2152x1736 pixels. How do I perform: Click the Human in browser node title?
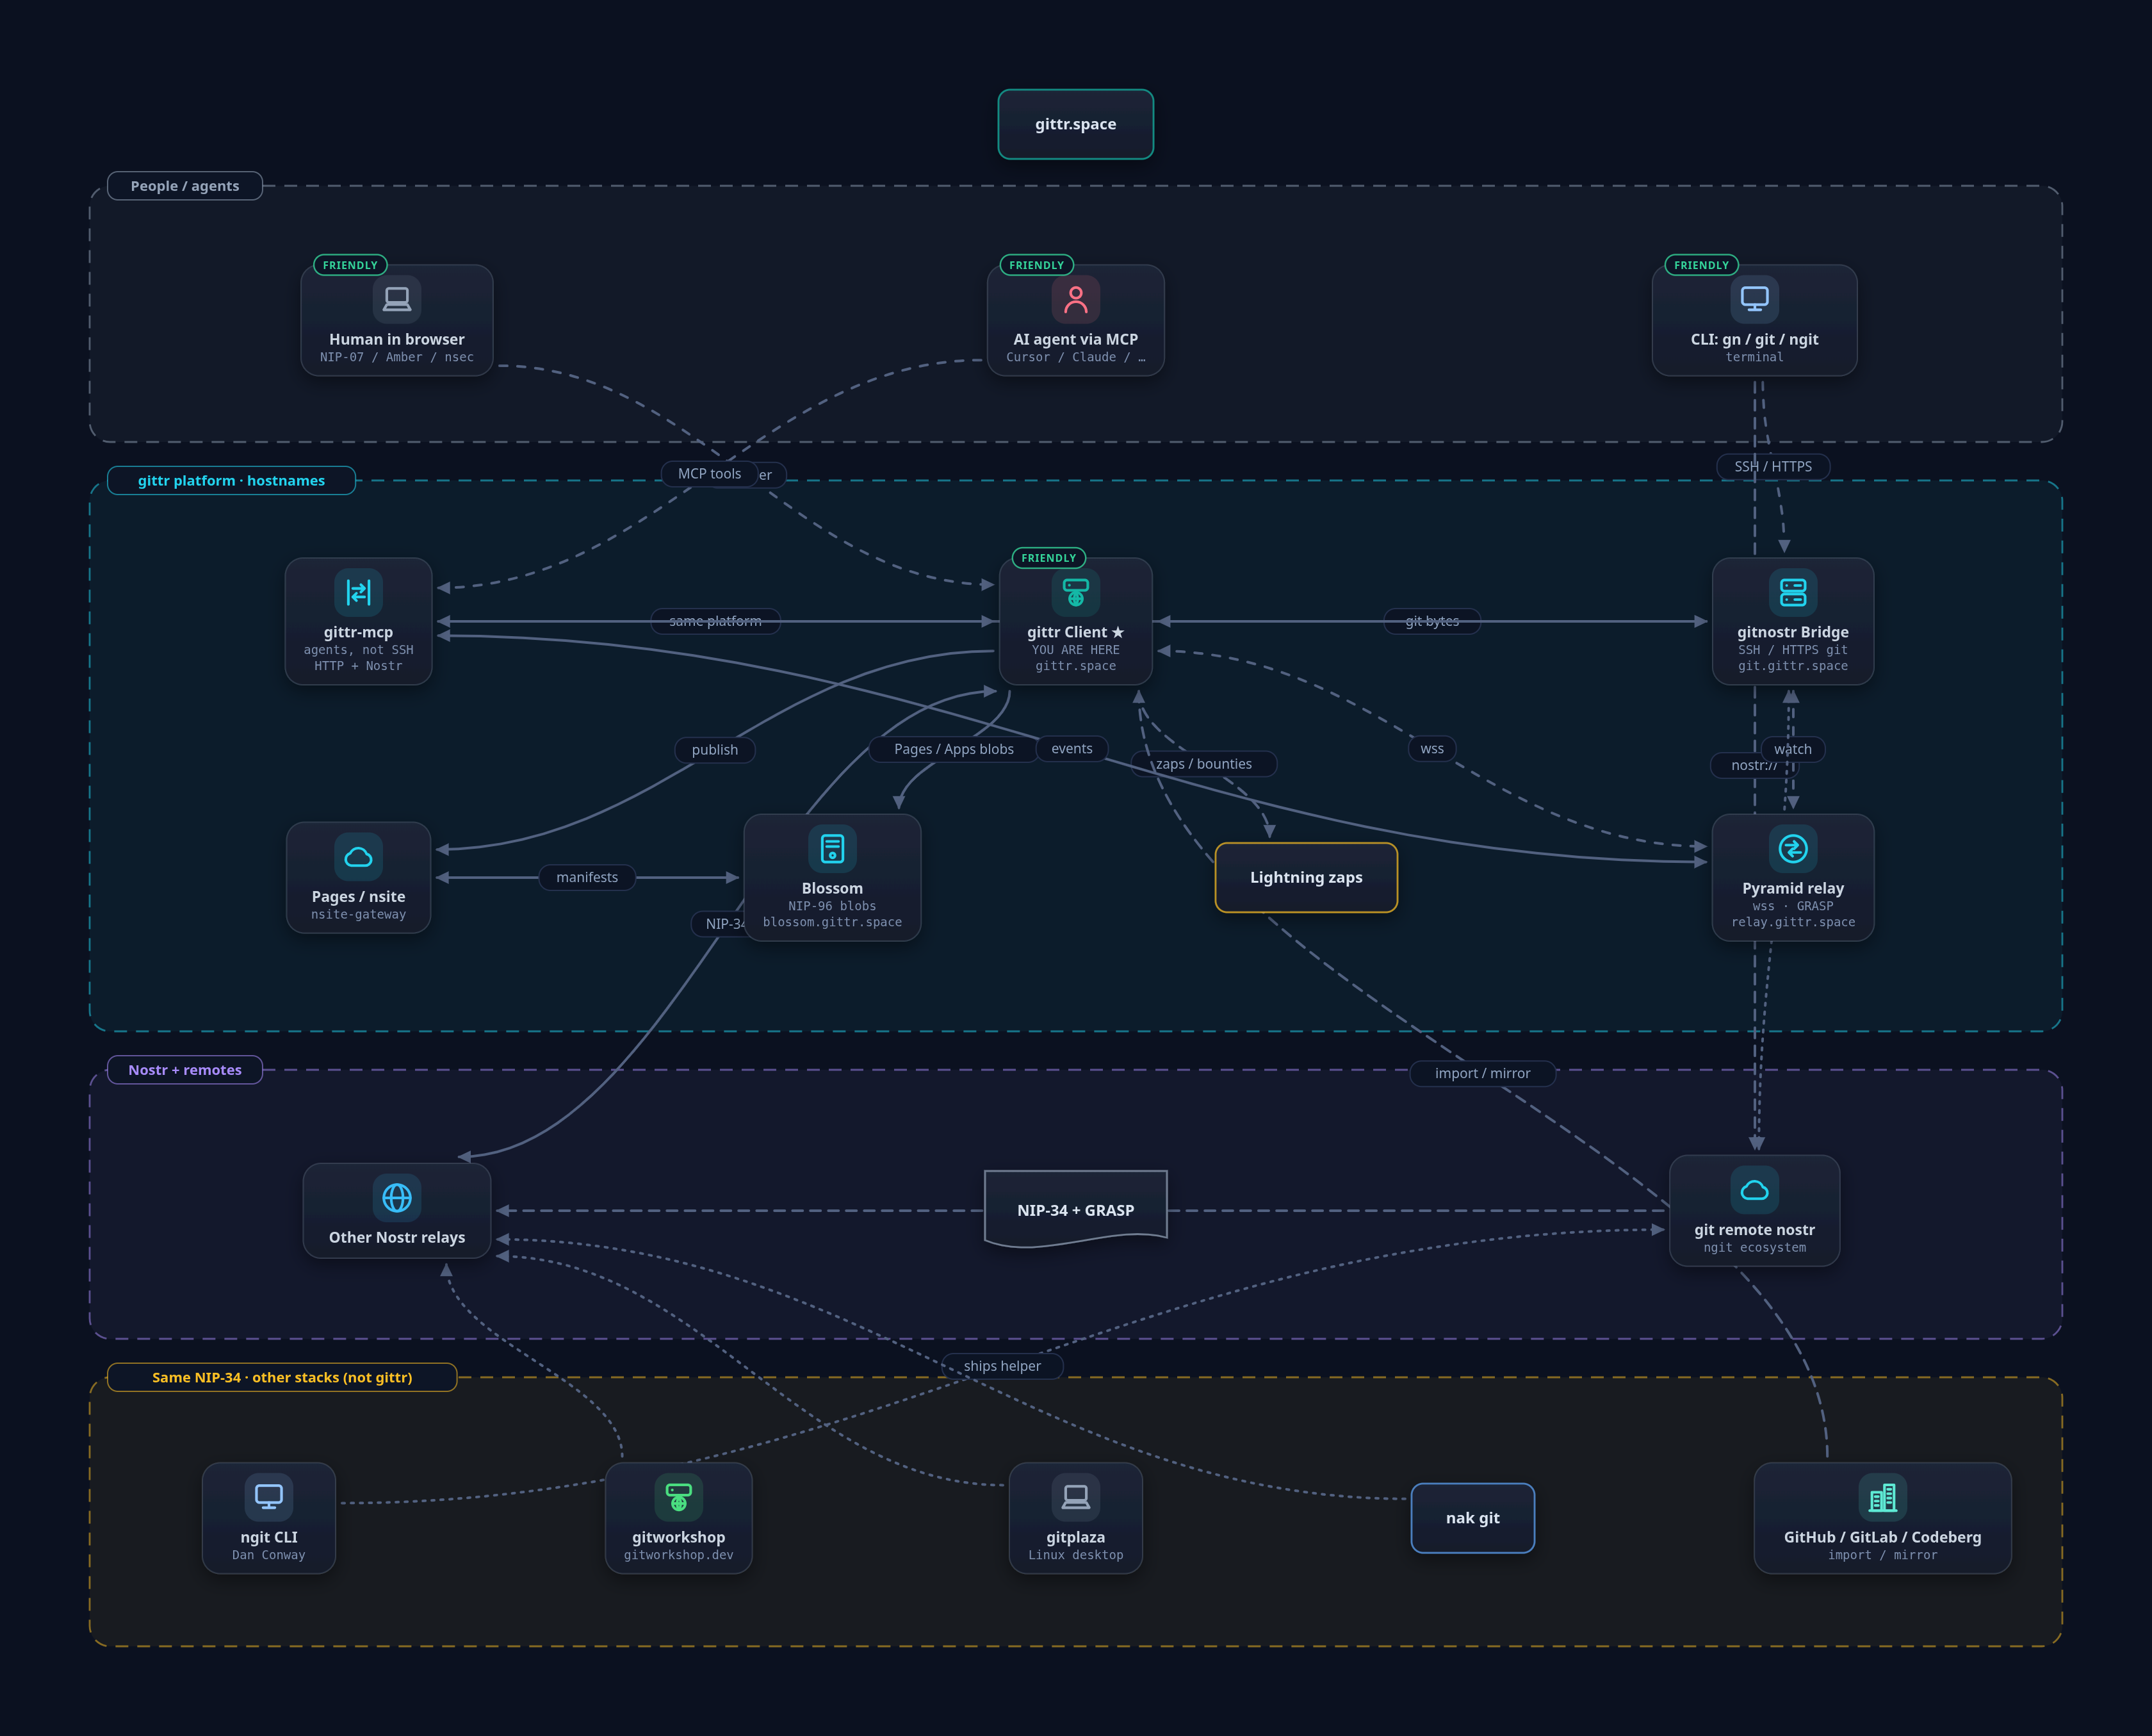coord(397,339)
